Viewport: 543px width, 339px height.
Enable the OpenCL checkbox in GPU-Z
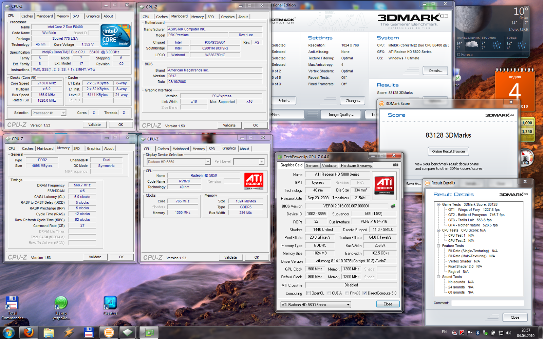308,293
